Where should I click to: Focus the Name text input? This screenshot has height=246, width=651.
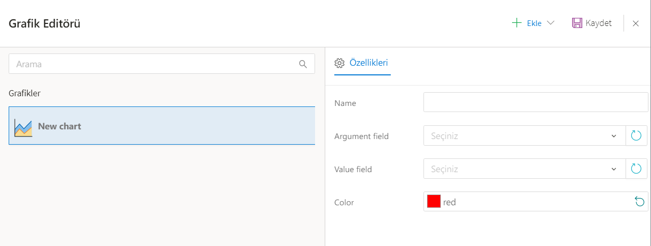click(535, 102)
